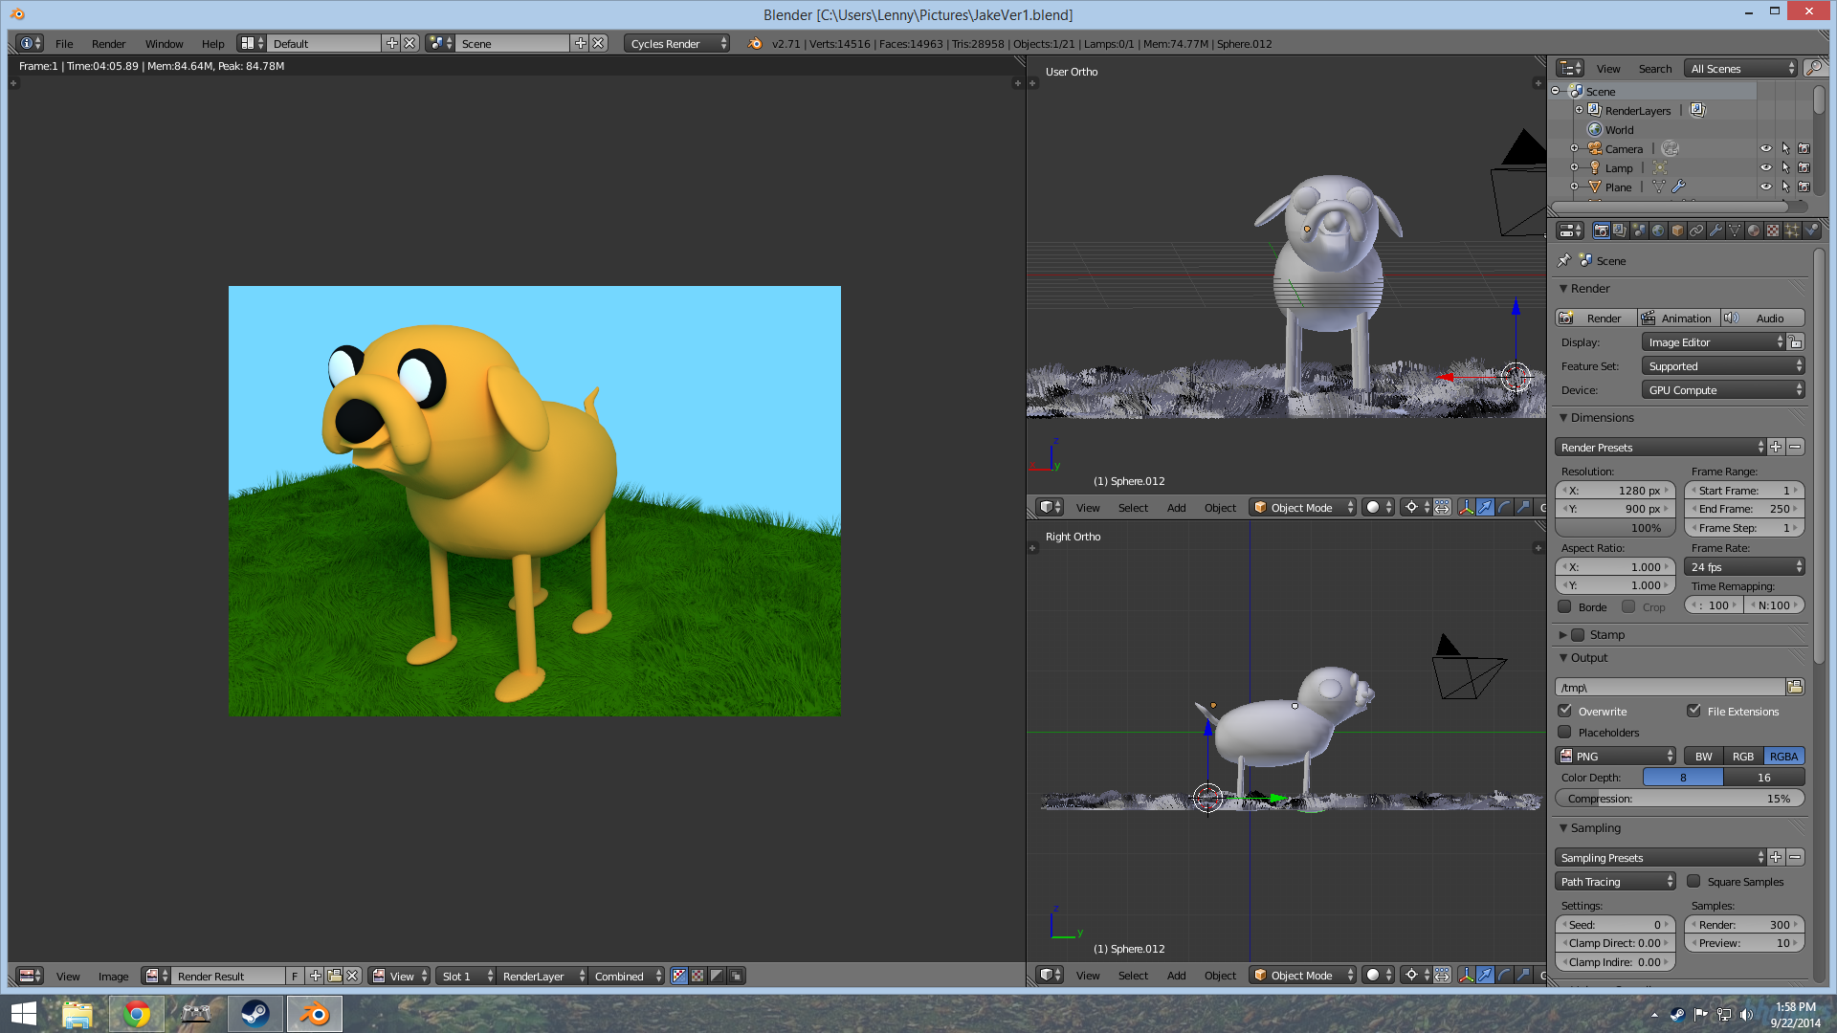Enable the Placeholders checkbox

click(x=1564, y=732)
